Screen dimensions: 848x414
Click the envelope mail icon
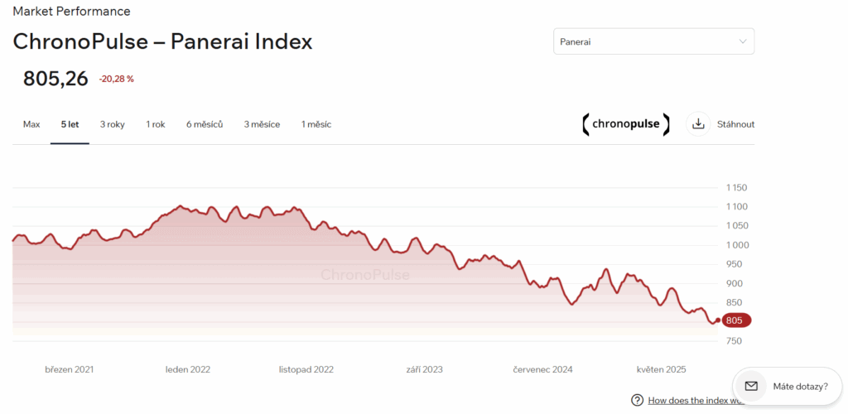click(x=751, y=386)
